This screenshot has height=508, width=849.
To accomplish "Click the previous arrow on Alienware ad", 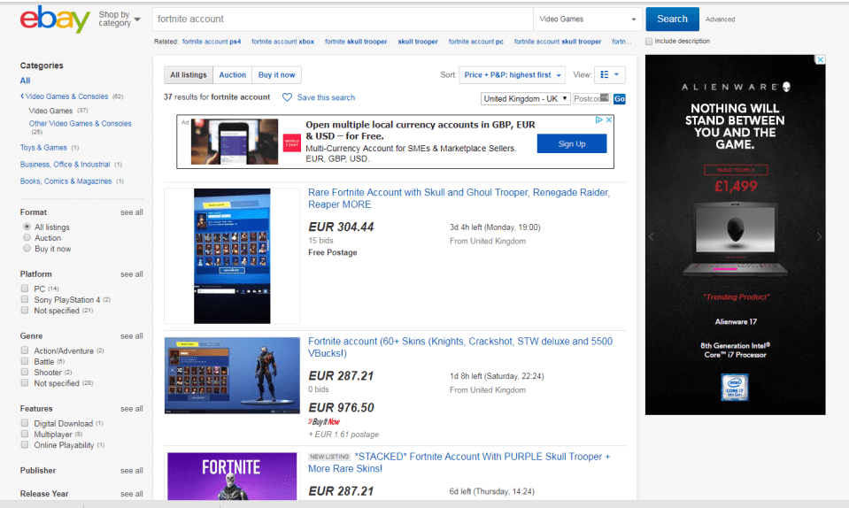I will pos(652,236).
